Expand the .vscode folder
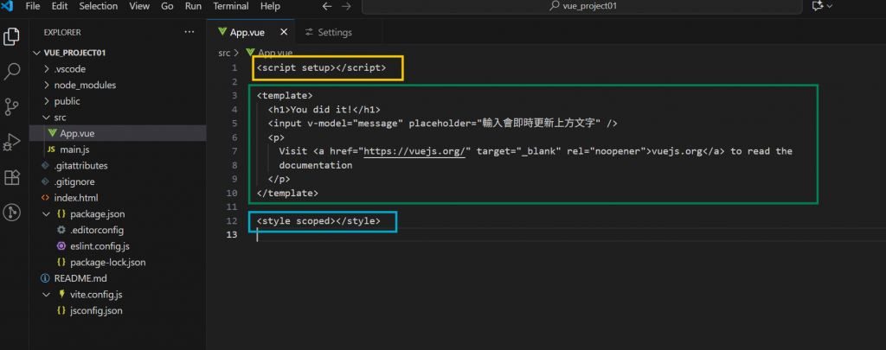Viewport: 886px width, 350px height. click(x=48, y=69)
